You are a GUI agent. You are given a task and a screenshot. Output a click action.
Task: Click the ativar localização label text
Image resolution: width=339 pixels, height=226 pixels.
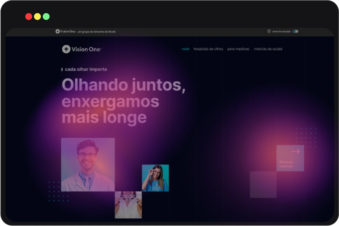coord(282,31)
